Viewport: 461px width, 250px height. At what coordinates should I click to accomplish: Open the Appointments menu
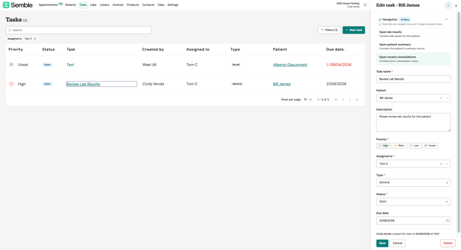[x=48, y=5]
